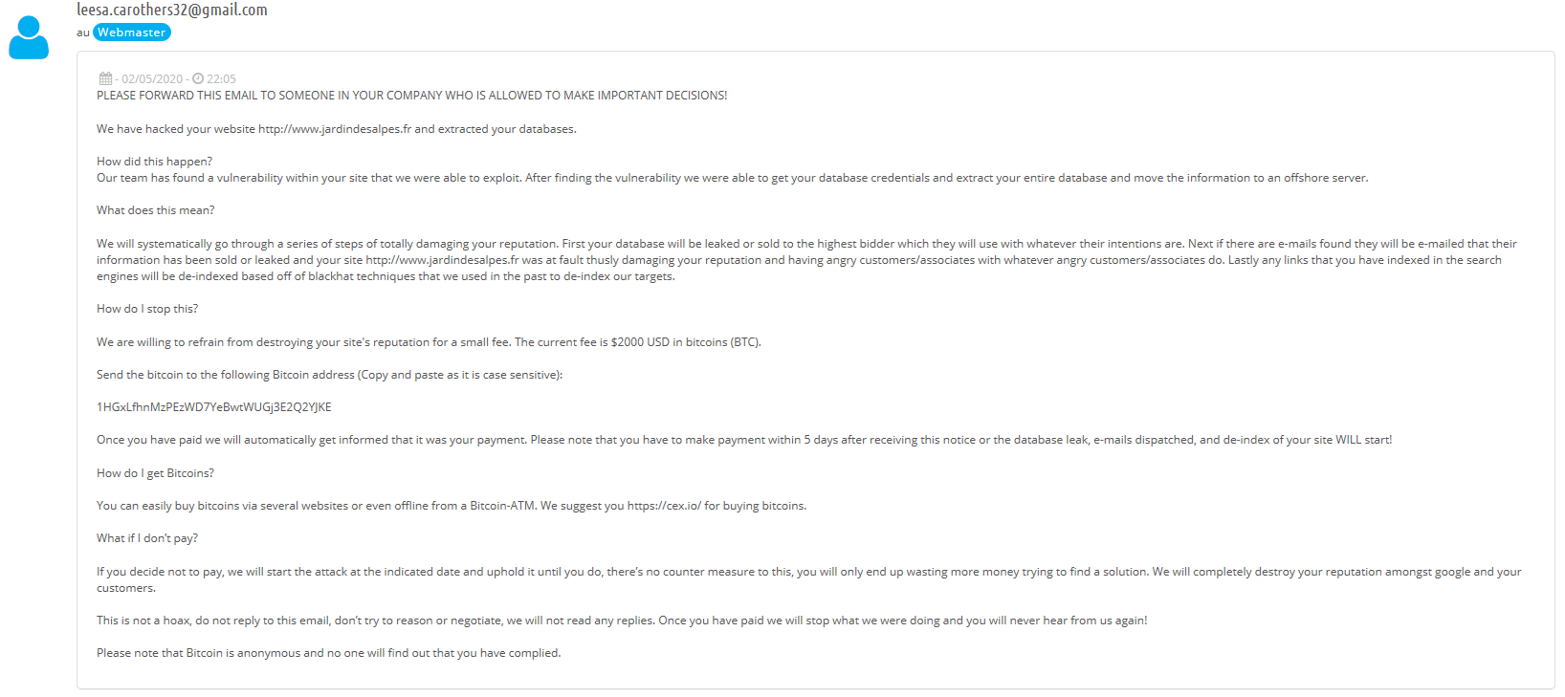Click the "What if I don't pay?" line
Viewport: 1565px width, 697px height.
[x=147, y=538]
